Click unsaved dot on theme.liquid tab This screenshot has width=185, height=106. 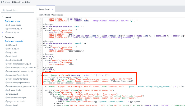[x=52, y=9]
